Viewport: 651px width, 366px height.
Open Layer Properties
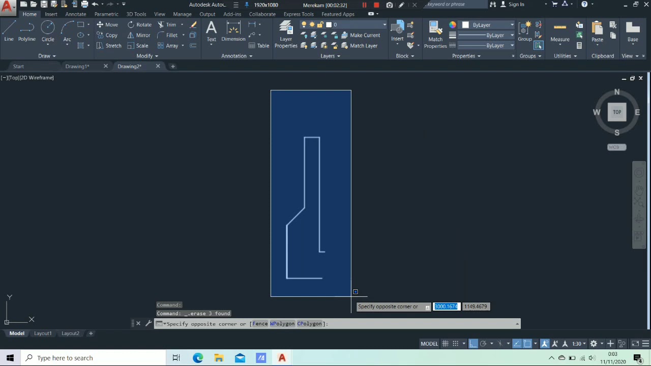(286, 35)
